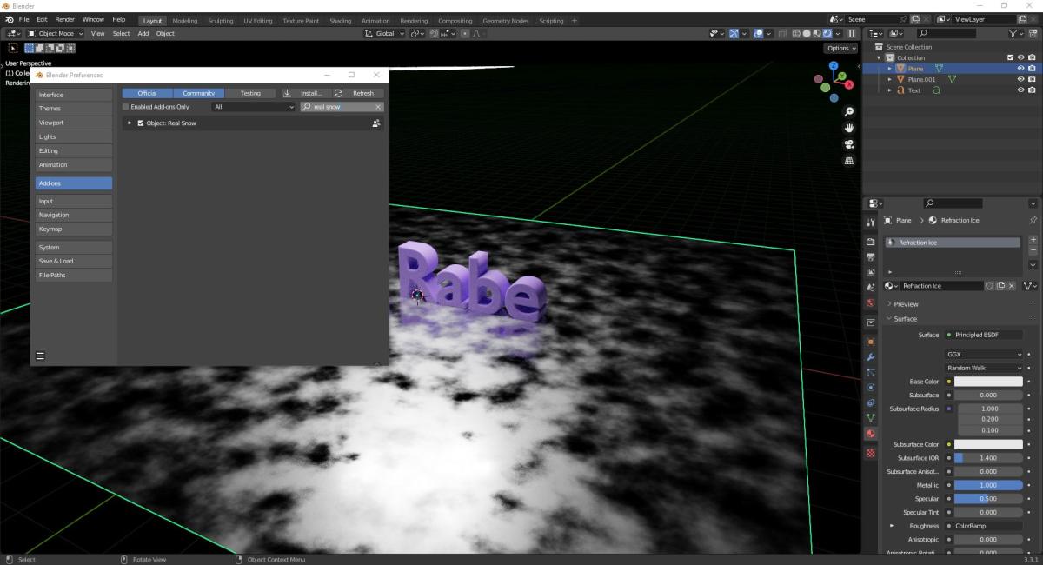The height and width of the screenshot is (565, 1043).
Task: Hide Plane.001 using its eye icon
Action: pyautogui.click(x=1020, y=79)
